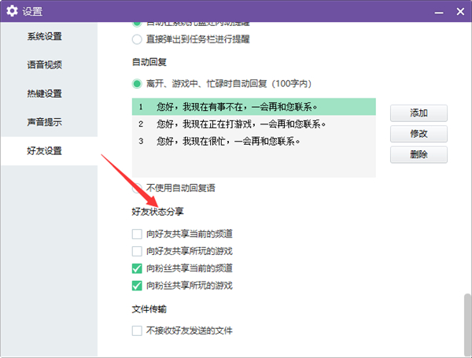Select 直接弹出到任务栏进行提醒 radio button
The width and height of the screenshot is (472, 358).
click(x=138, y=38)
